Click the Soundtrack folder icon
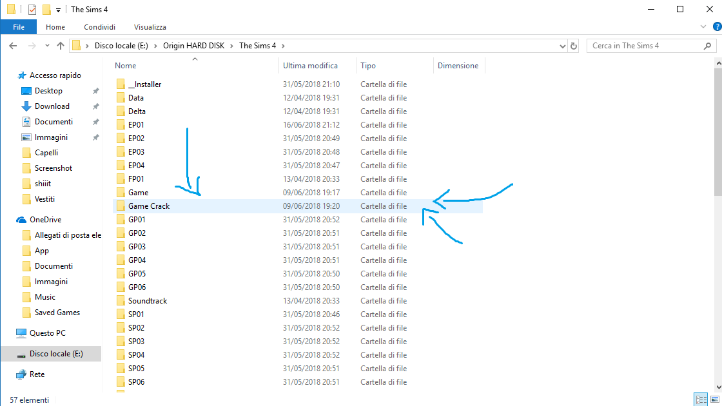Image resolution: width=722 pixels, height=406 pixels. pos(121,300)
